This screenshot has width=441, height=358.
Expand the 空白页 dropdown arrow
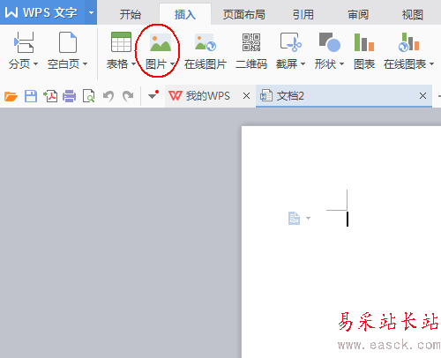tap(85, 63)
